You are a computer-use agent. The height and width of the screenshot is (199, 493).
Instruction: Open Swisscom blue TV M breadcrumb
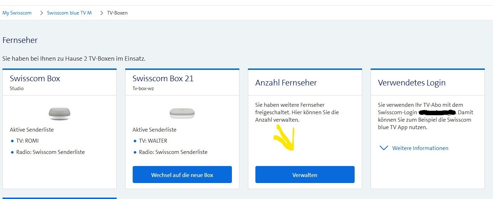pyautogui.click(x=69, y=13)
